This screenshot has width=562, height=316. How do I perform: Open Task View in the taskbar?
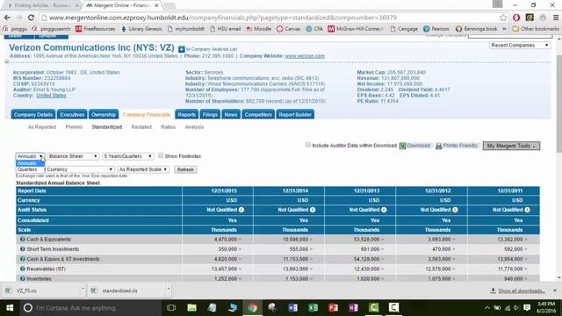(x=171, y=308)
